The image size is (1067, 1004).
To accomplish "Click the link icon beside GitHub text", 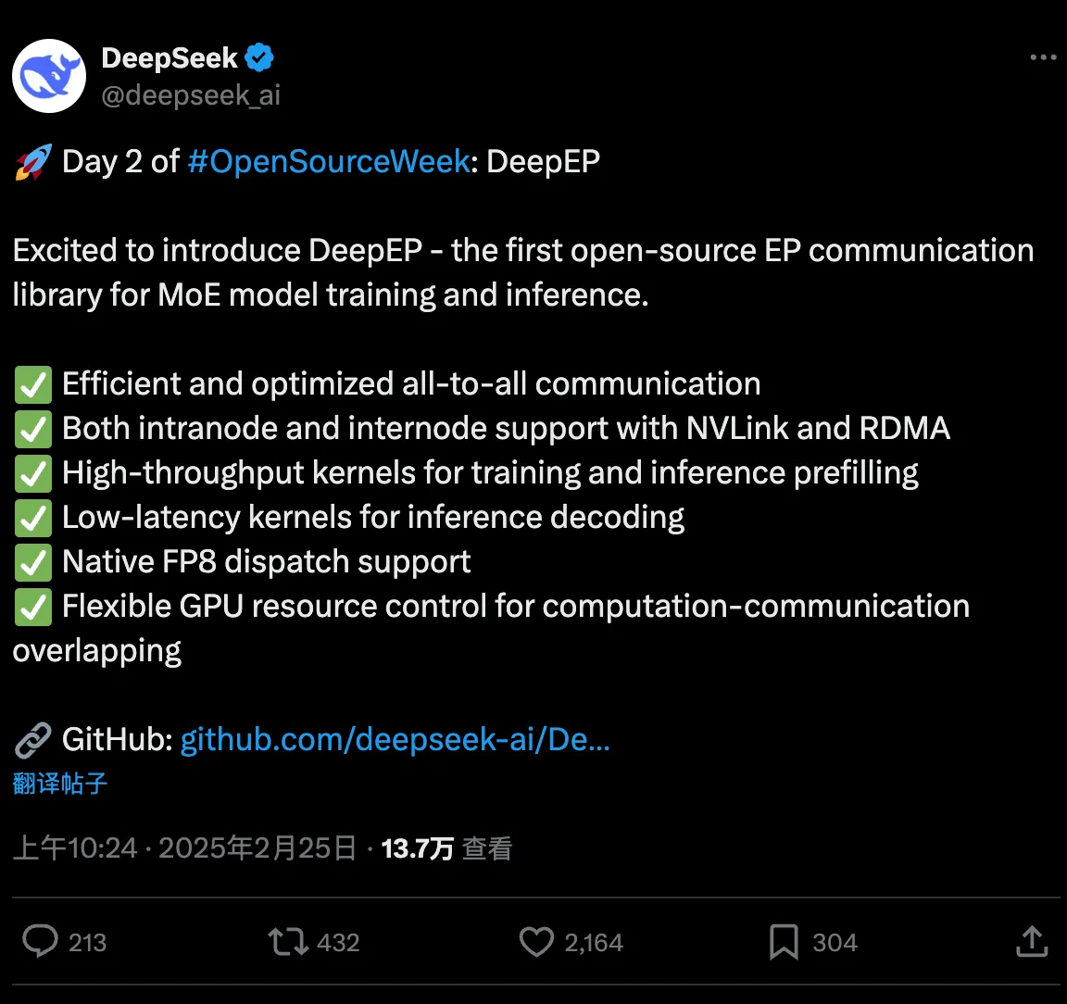I will pyautogui.click(x=32, y=739).
